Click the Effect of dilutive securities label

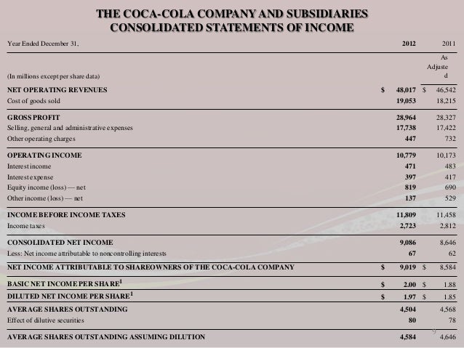tap(46, 320)
